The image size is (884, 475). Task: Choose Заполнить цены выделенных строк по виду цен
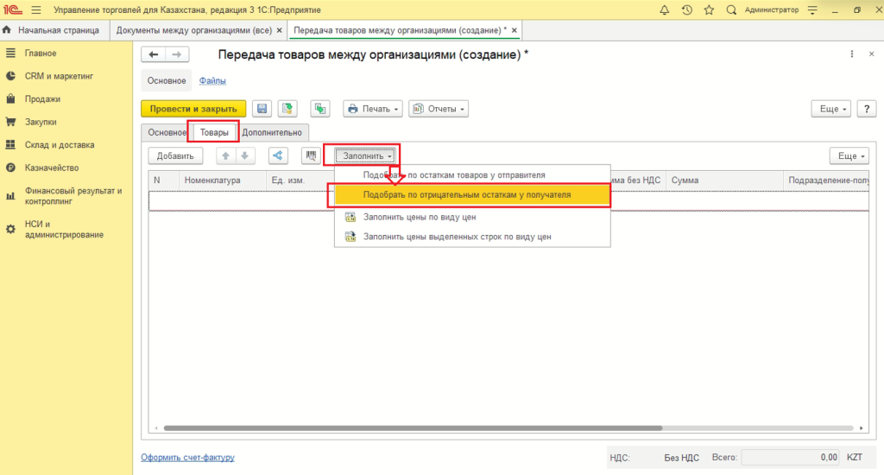click(472, 237)
